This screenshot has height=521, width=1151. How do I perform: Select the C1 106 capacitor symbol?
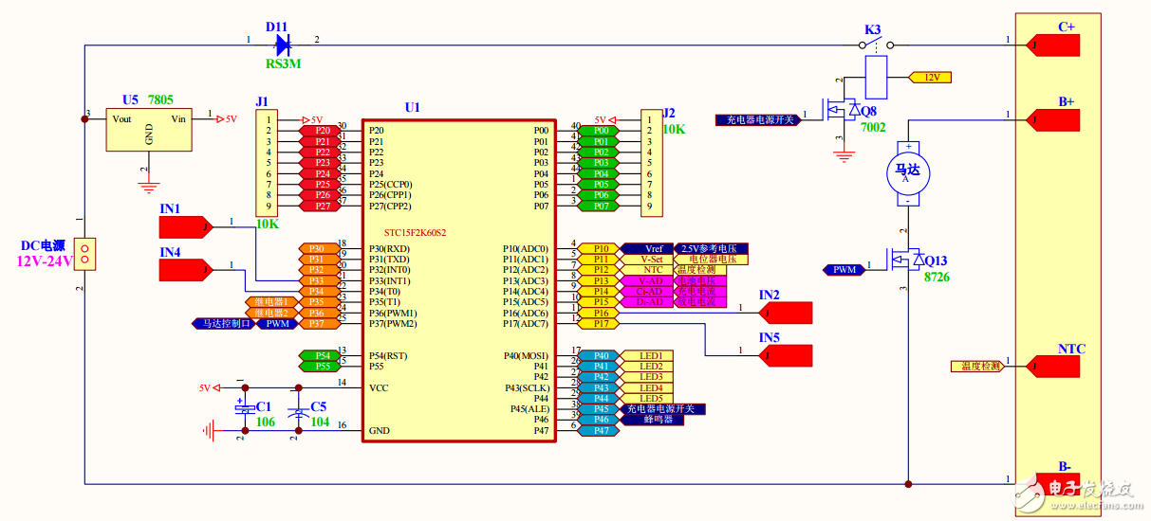point(243,409)
